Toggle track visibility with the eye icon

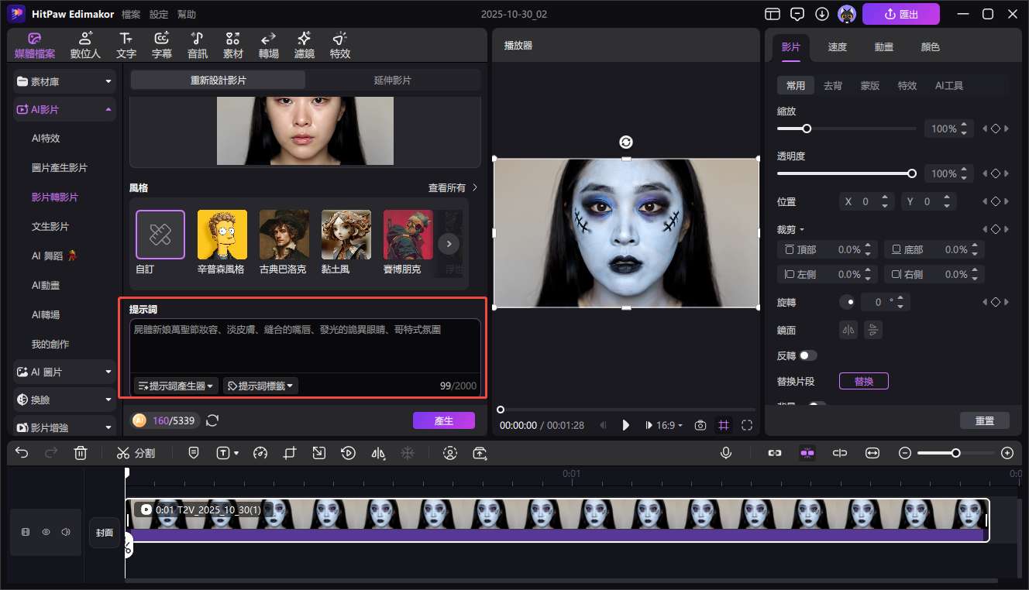coord(46,532)
